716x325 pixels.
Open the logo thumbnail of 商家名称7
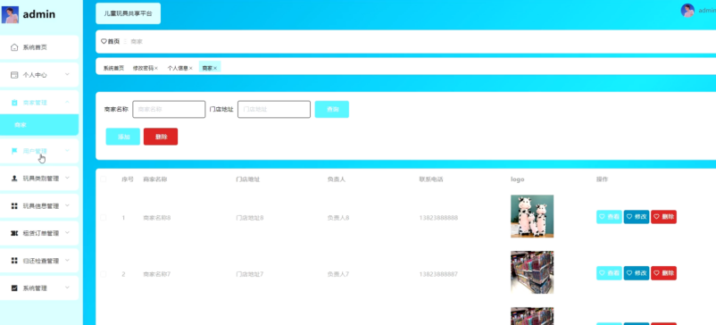point(532,272)
